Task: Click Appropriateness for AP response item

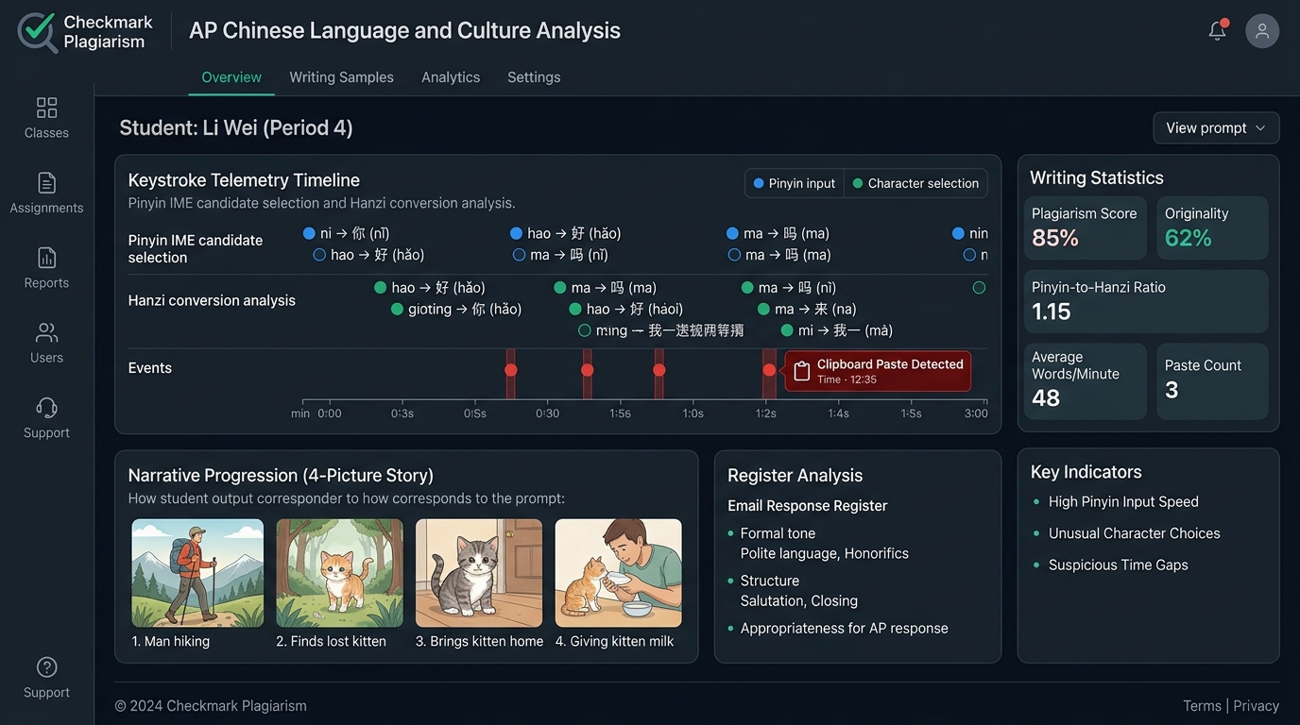Action: click(845, 629)
